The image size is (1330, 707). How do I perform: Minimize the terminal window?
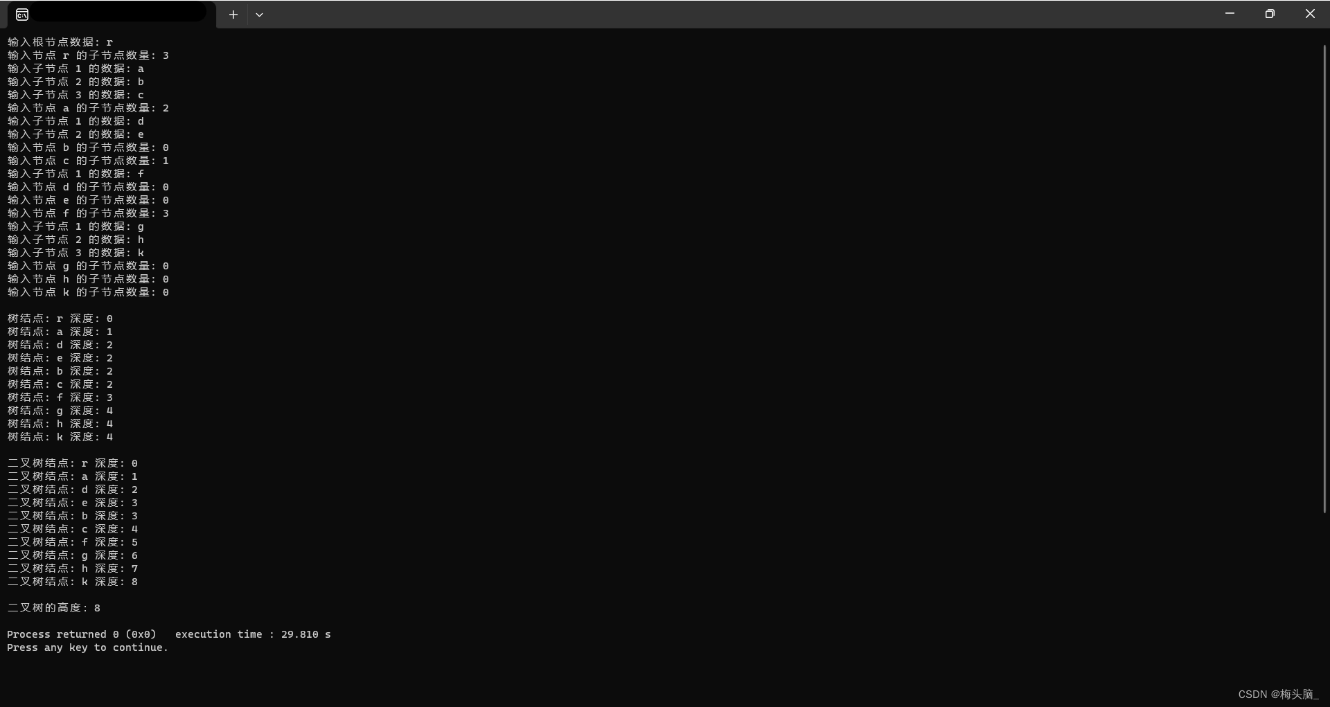tap(1230, 14)
